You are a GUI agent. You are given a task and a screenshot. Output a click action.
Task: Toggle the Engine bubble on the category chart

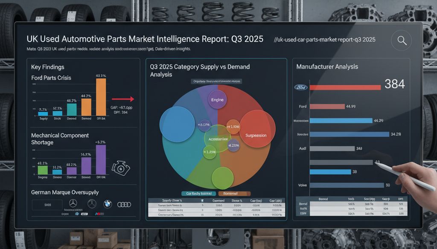click(x=218, y=99)
